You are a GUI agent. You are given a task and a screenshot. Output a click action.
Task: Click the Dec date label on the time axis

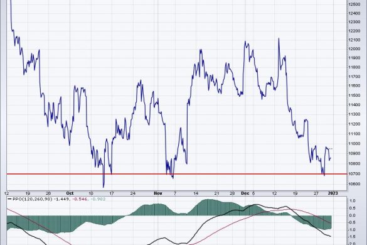245,193
